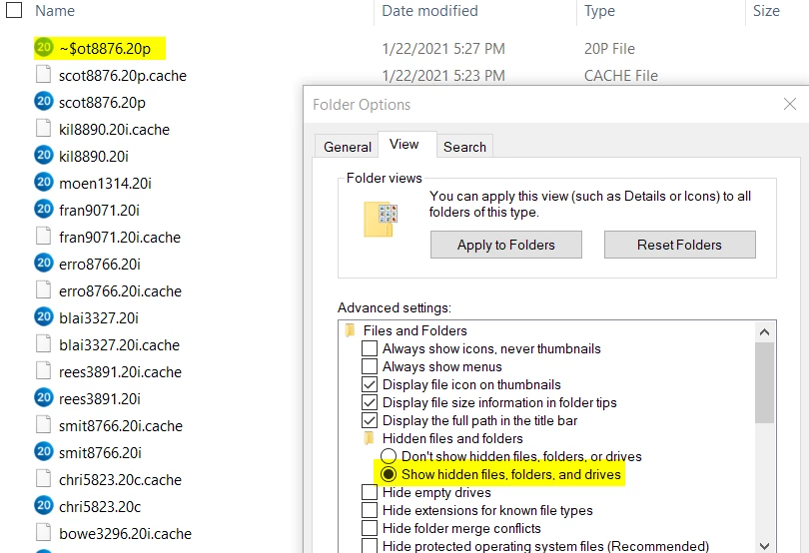Enable the Always show menus checkbox
Viewport: 809px width, 553px height.
pyautogui.click(x=370, y=366)
